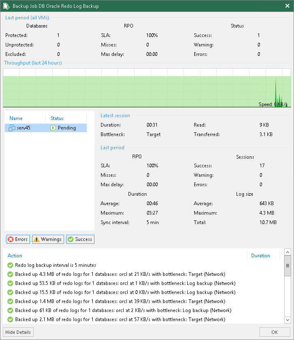Toggle the Success log filter
Screen dimensions: 294x340
[x=80, y=239]
